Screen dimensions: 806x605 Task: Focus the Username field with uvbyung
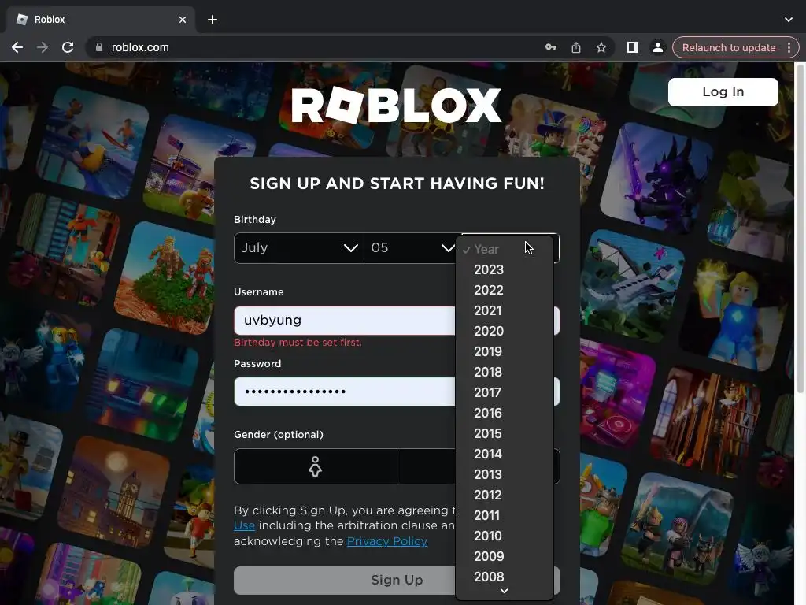coord(397,321)
